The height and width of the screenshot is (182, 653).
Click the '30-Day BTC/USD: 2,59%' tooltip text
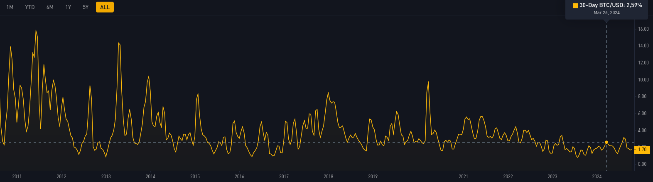[611, 5]
